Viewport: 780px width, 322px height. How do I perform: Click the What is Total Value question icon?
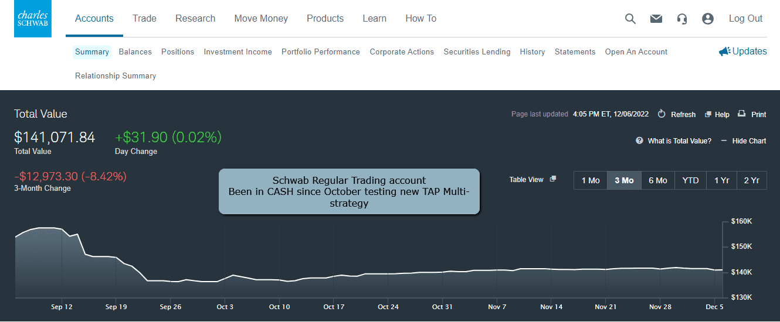coord(639,141)
